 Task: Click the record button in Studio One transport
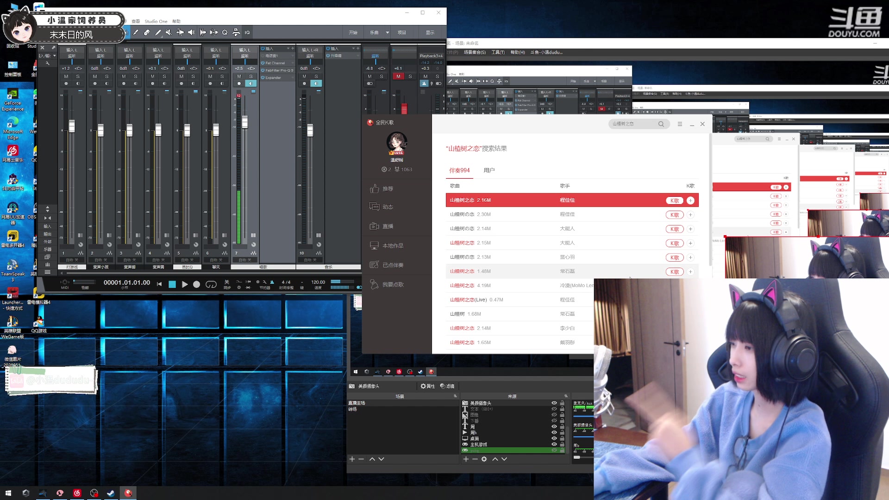(197, 284)
